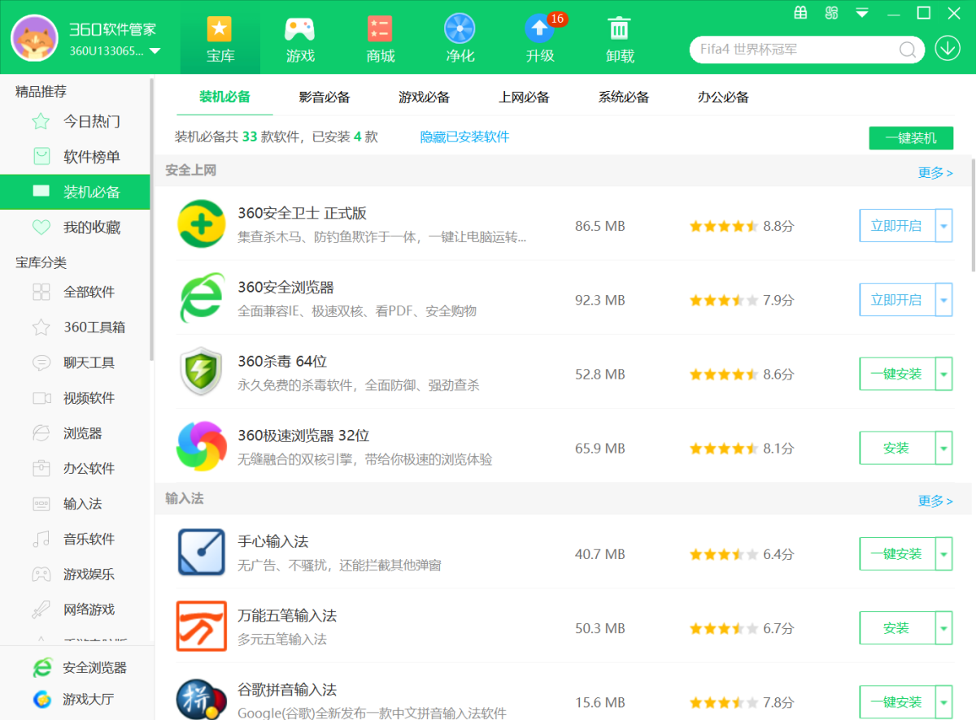
Task: Expand dropdown arrow beside 360安全卫士 立即开启
Action: pos(944,226)
